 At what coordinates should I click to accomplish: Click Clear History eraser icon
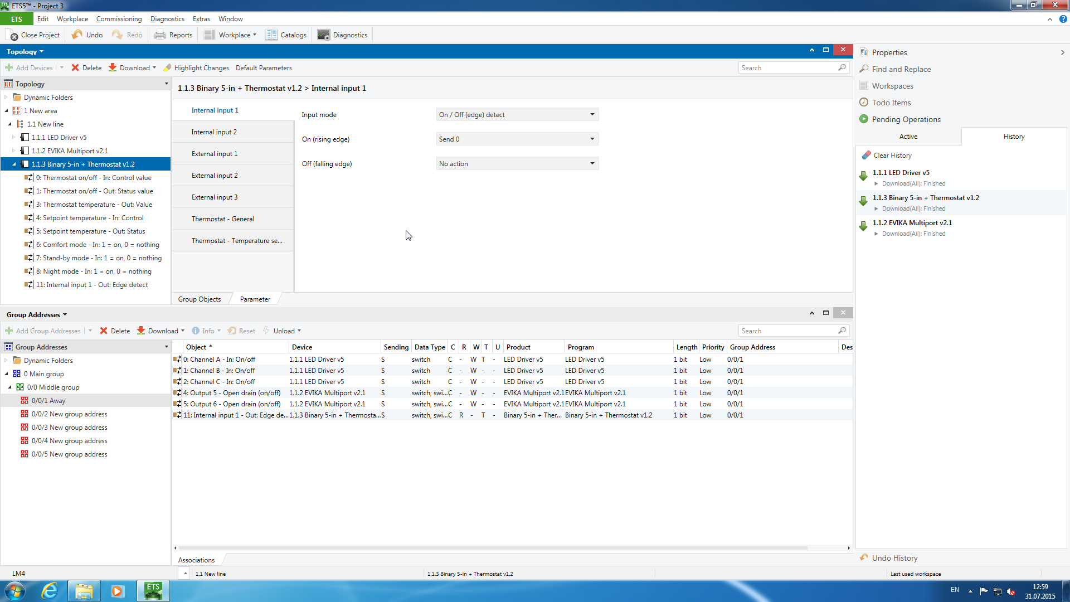866,156
